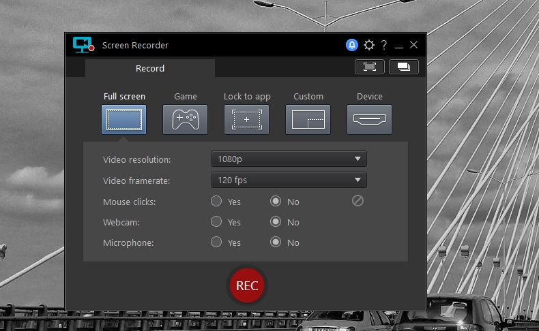Click the screenshot capture frame button
Viewport: 539px width, 331px height.
pyautogui.click(x=370, y=67)
